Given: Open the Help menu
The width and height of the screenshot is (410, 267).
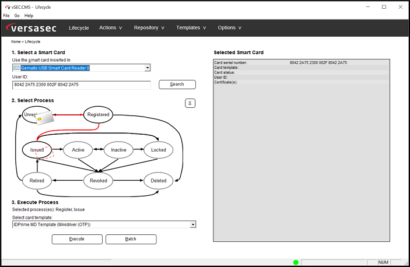Looking at the screenshot, I should (x=29, y=15).
